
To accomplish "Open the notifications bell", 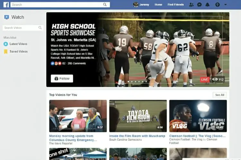I will 208,4.
